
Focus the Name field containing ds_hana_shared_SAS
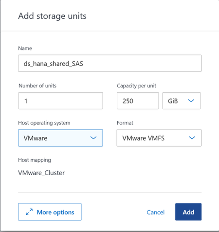(x=110, y=63)
